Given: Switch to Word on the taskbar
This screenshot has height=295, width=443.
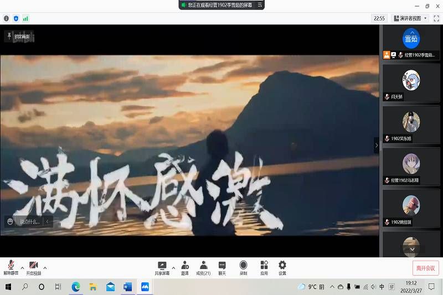Looking at the screenshot, I should (x=128, y=287).
